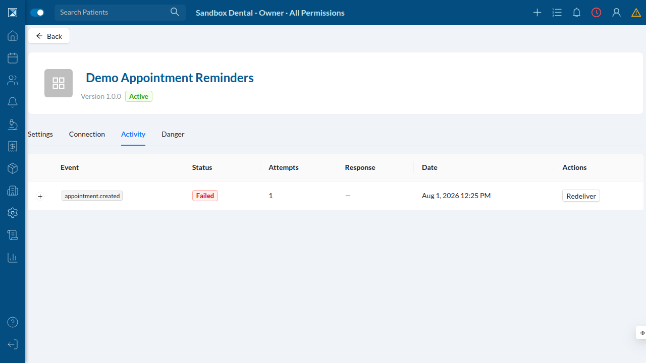The image size is (646, 363).
Task: Focus the Search Patients field
Action: click(x=120, y=13)
